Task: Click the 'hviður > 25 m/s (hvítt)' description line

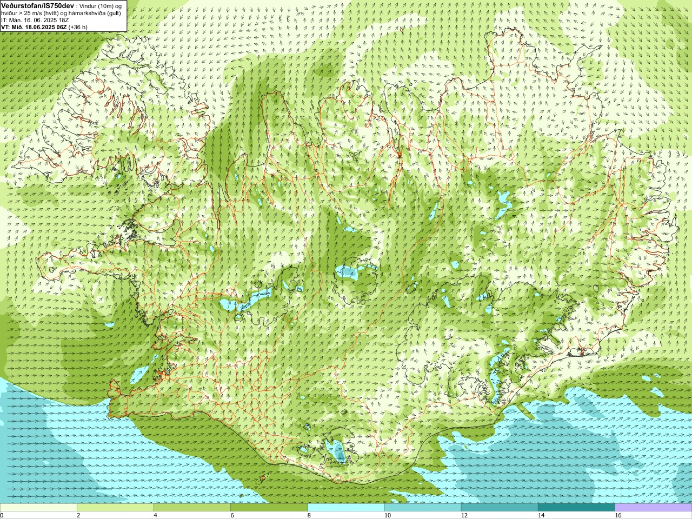Action: [x=61, y=13]
